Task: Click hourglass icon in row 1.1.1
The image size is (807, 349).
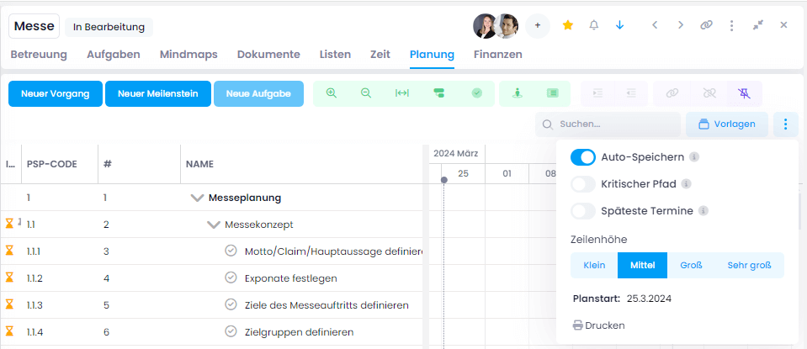Action: [x=9, y=251]
